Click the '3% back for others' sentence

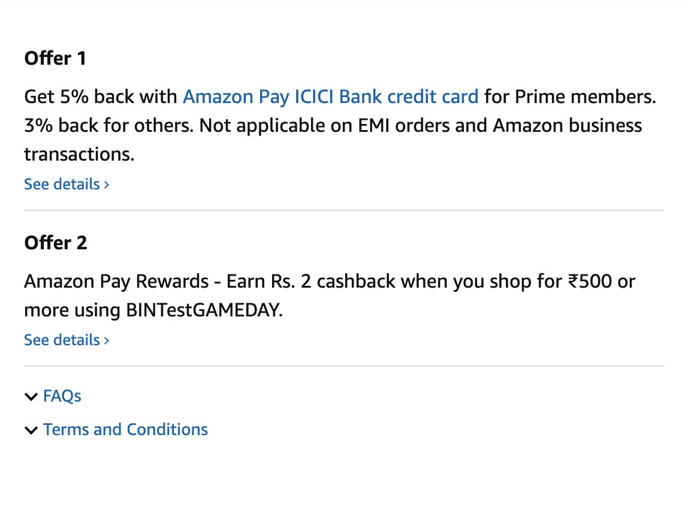[108, 126]
